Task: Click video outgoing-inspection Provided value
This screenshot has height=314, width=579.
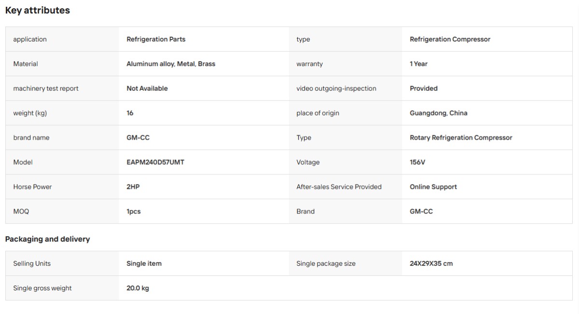Action: pyautogui.click(x=424, y=88)
